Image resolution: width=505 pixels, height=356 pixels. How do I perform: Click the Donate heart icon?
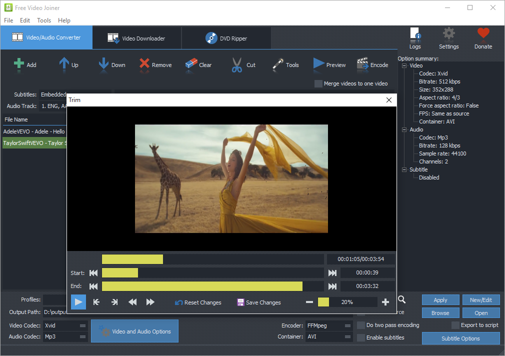tap(483, 38)
